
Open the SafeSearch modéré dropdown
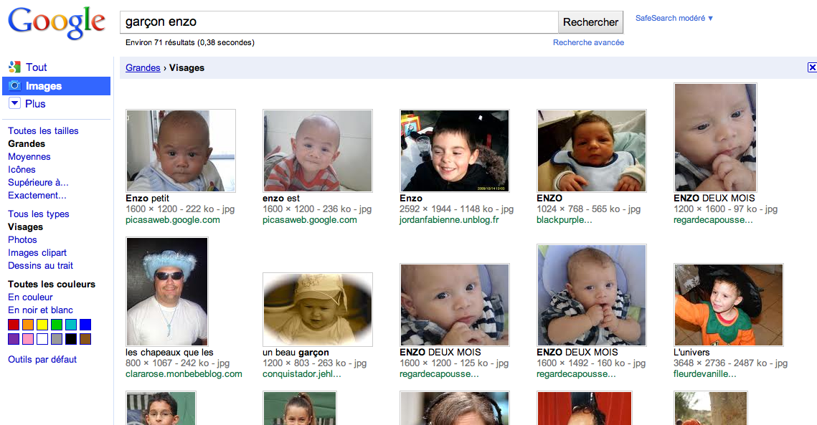674,18
